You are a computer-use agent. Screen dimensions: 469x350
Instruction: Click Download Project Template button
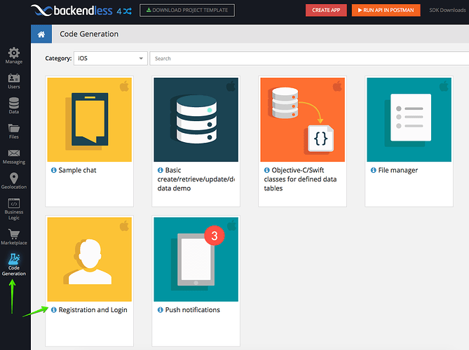click(187, 10)
